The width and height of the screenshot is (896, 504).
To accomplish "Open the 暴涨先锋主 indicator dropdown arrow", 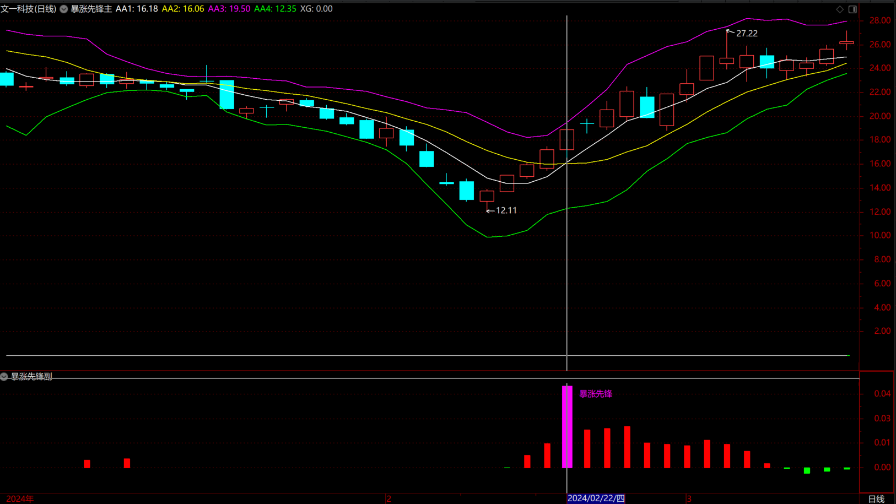I will coord(64,9).
